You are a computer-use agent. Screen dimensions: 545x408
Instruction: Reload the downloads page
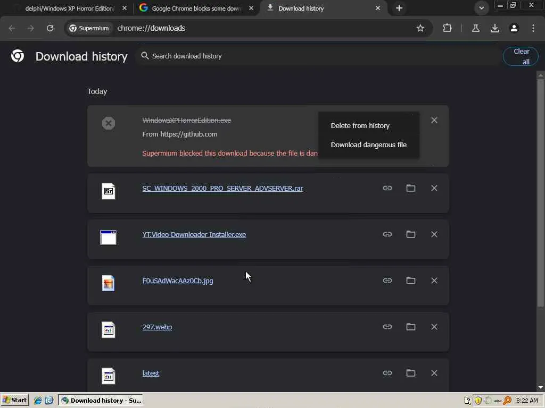pos(50,28)
